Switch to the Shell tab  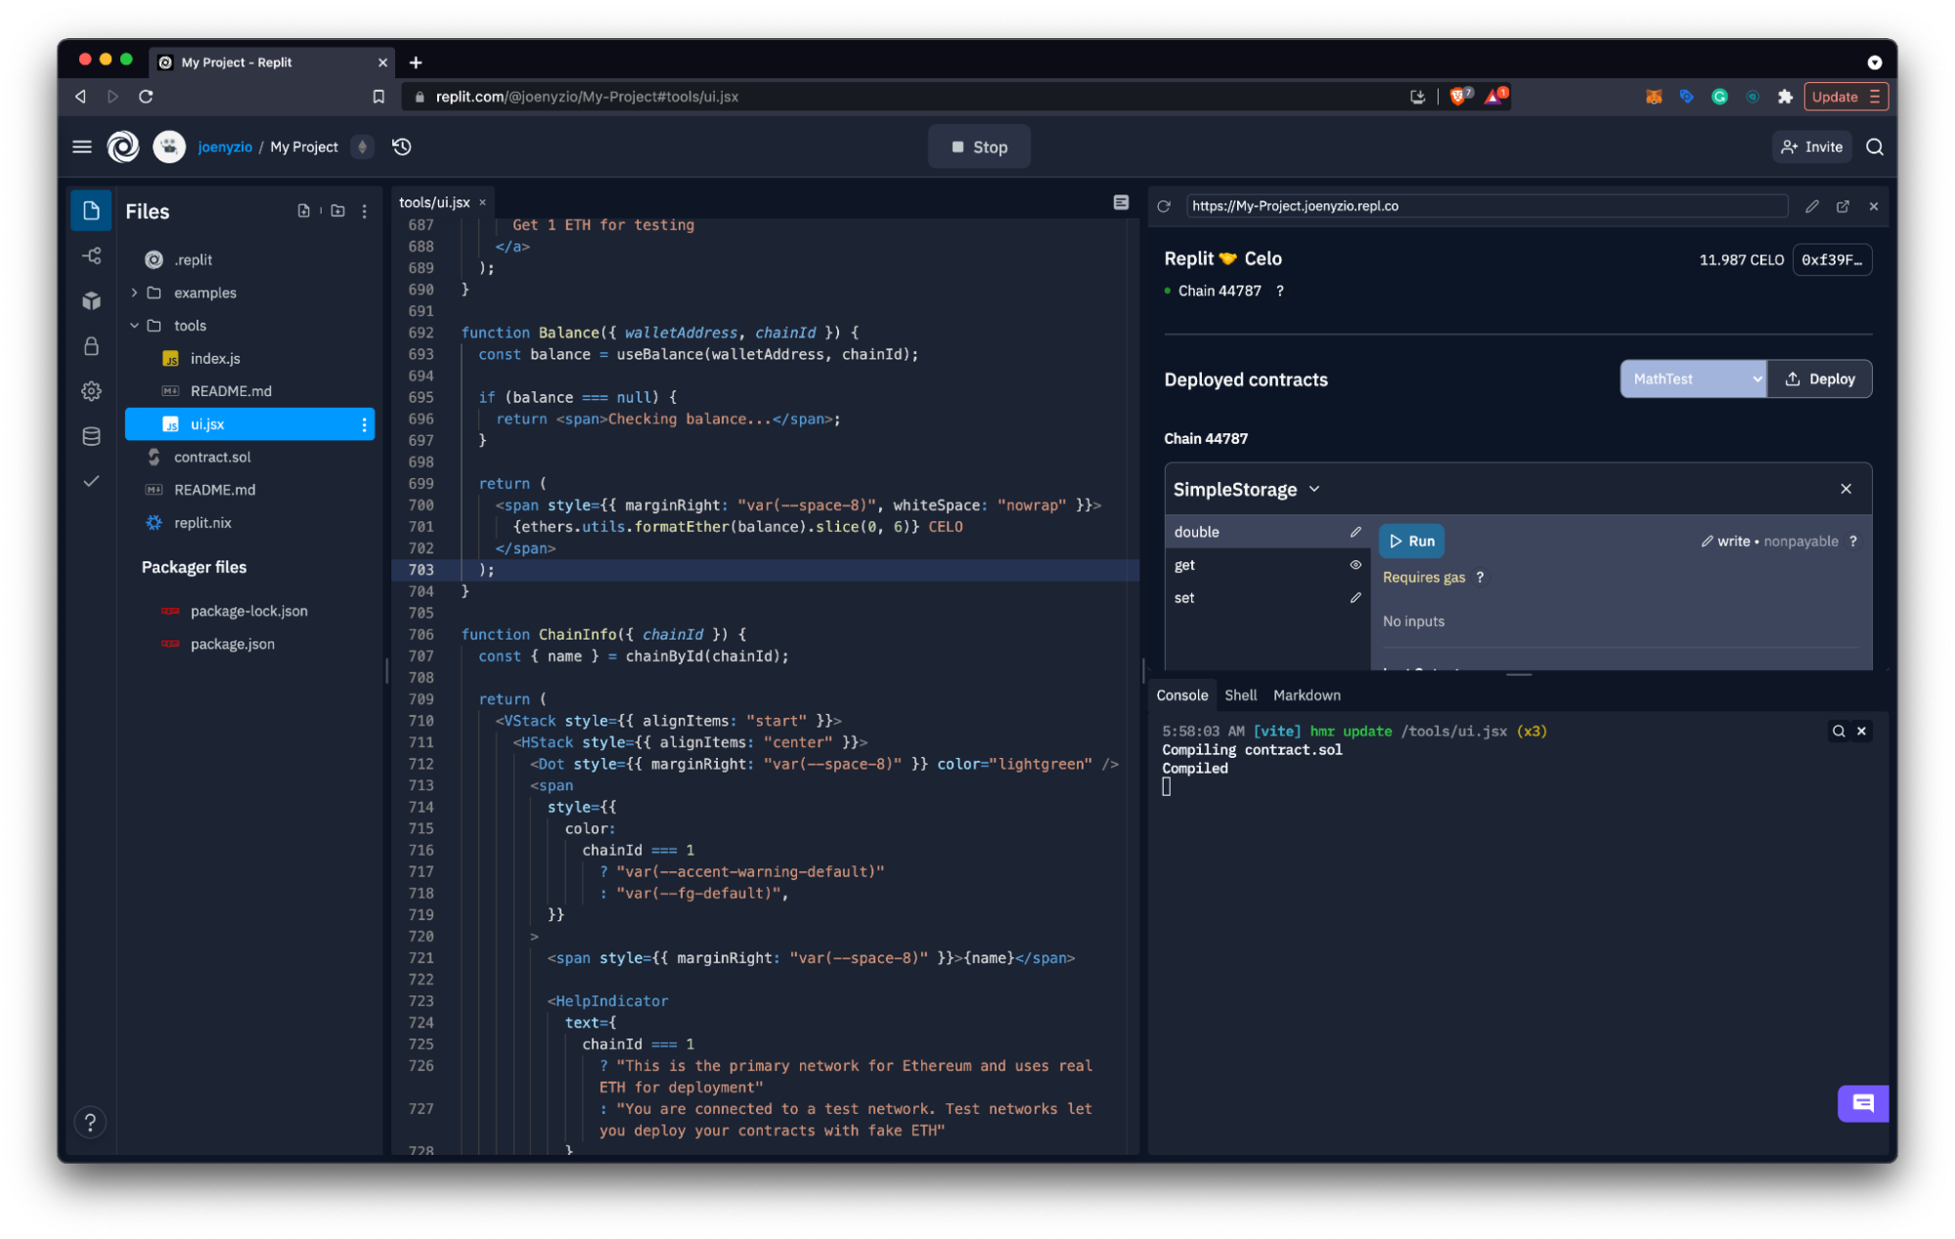point(1240,694)
